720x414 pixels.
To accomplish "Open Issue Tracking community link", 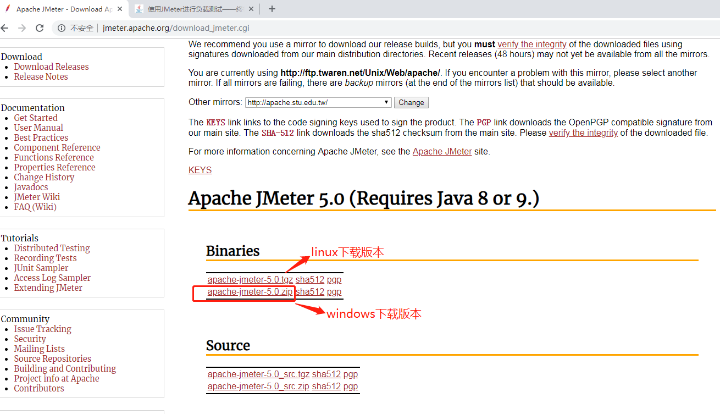I will [x=42, y=329].
